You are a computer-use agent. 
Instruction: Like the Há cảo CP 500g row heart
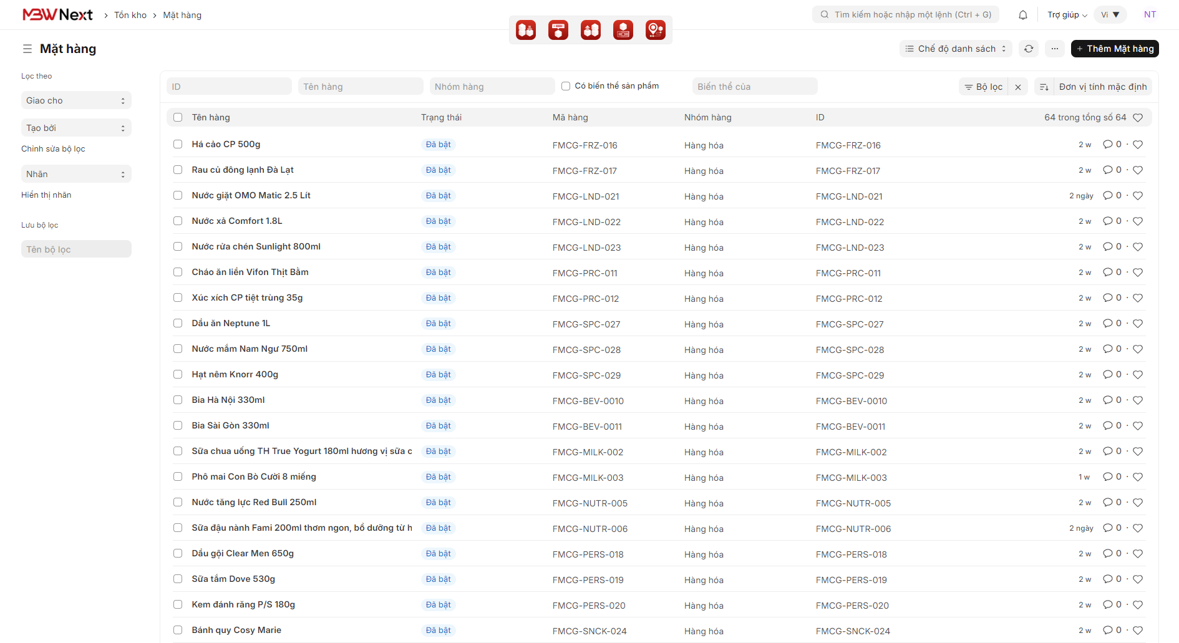coord(1138,145)
